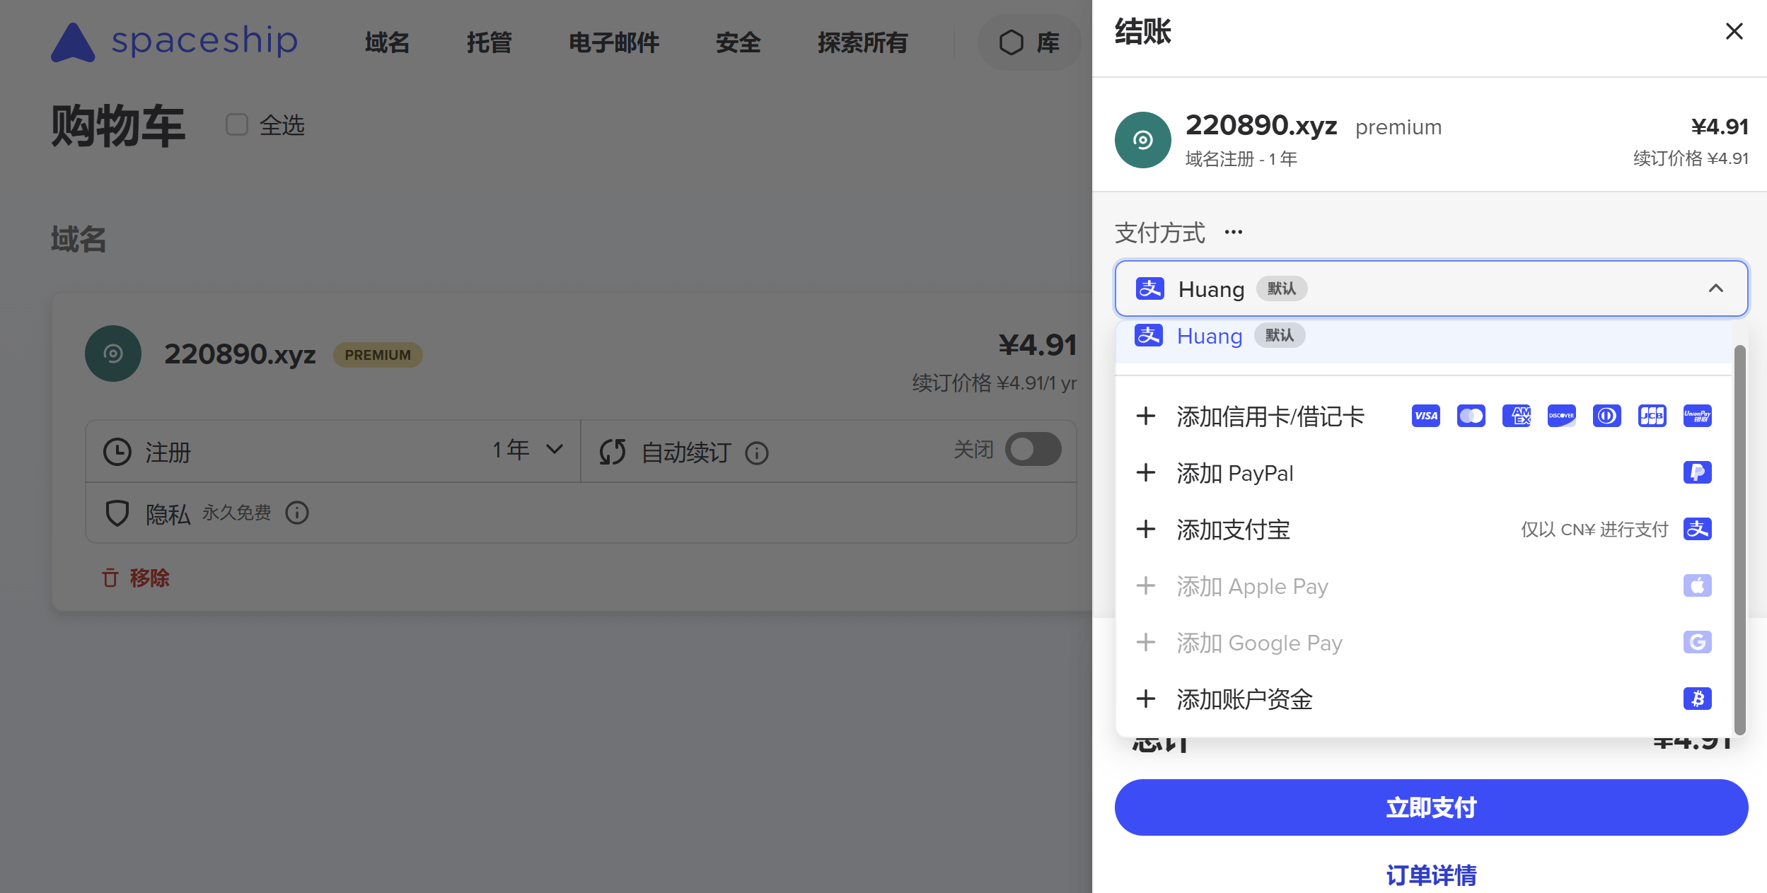
Task: Click 域名注册 - 1 年 text in checkout
Action: pos(1241,159)
